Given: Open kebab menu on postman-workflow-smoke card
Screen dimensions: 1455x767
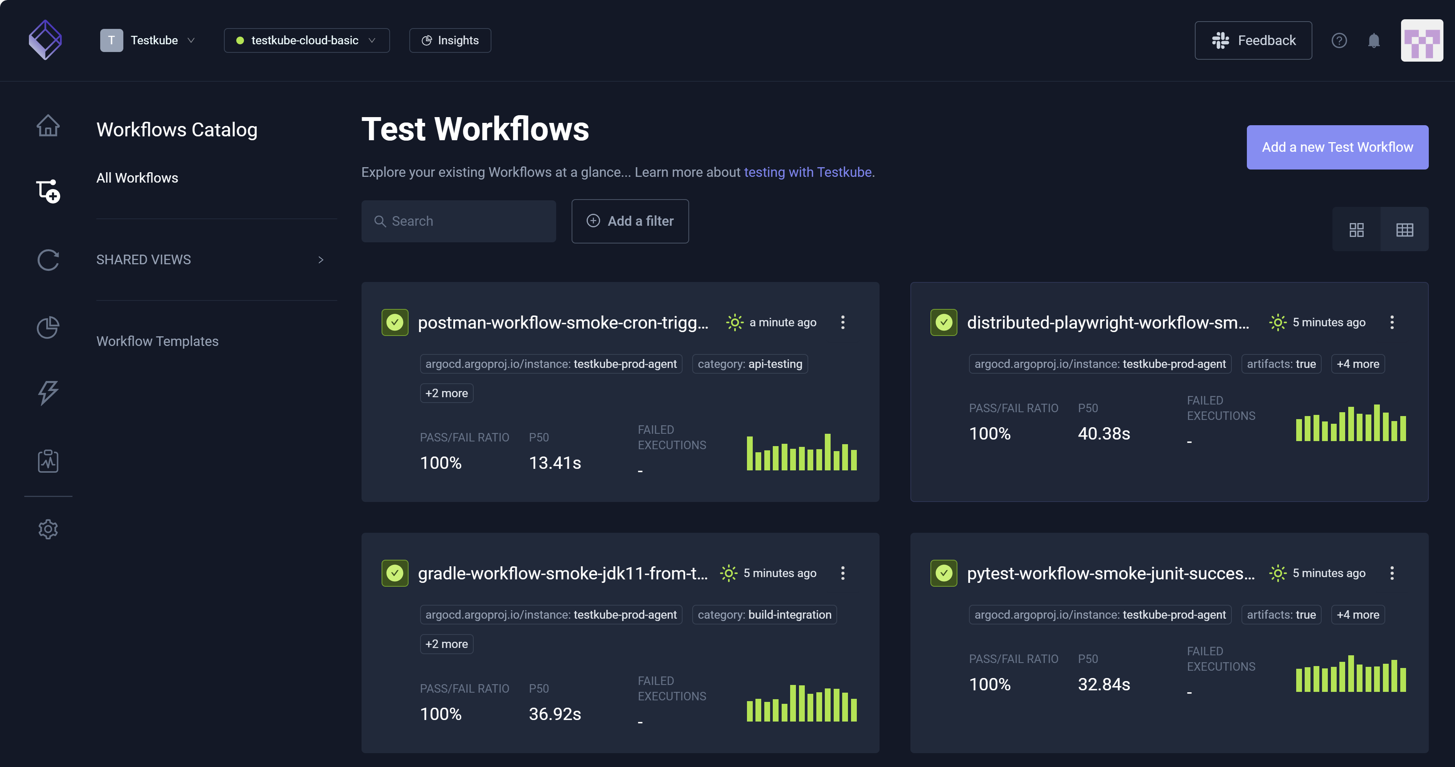Looking at the screenshot, I should (842, 322).
